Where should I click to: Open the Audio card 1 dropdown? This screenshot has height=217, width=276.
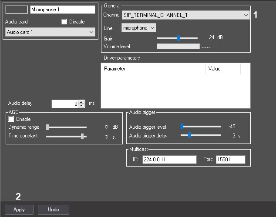50,32
